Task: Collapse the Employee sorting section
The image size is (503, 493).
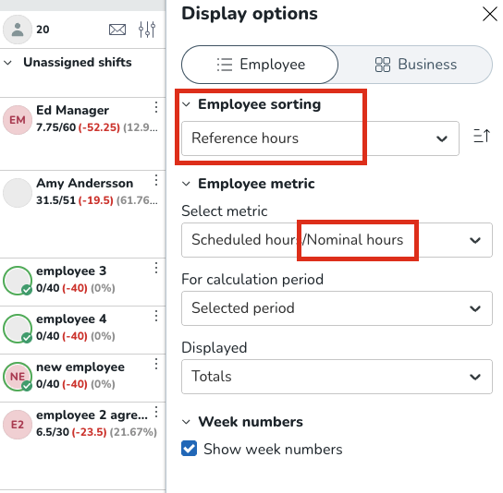Action: point(187,104)
